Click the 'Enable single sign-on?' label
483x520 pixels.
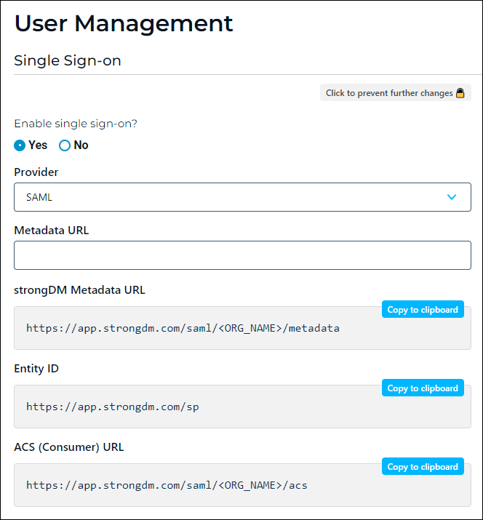[x=76, y=124]
